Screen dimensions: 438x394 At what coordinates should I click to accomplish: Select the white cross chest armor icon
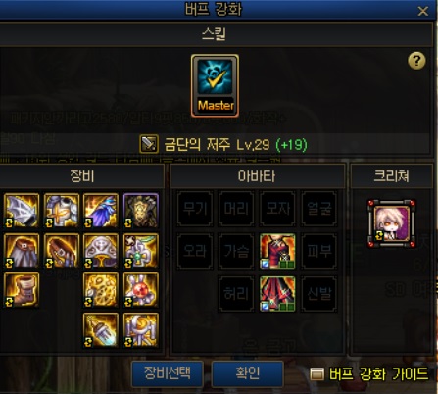pyautogui.click(x=62, y=211)
